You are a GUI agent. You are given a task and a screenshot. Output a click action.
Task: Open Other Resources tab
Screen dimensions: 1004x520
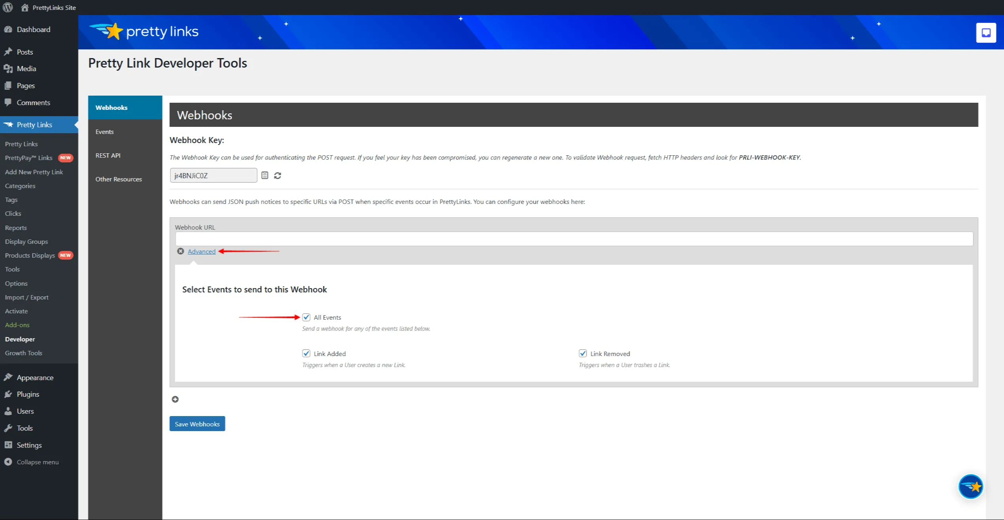[x=119, y=179]
